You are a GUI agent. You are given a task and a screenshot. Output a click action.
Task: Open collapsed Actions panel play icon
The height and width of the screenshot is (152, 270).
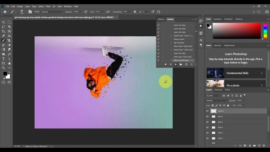(x=201, y=26)
